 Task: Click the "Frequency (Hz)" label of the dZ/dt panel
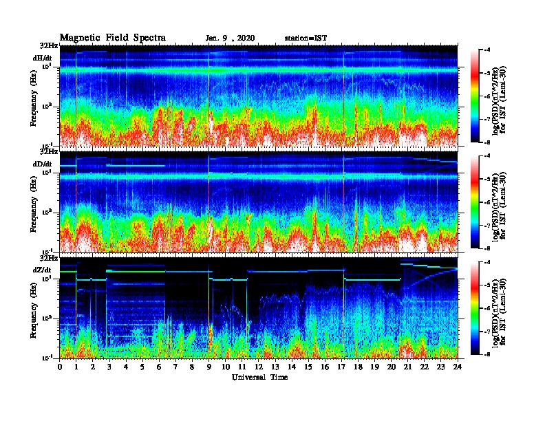coord(33,310)
